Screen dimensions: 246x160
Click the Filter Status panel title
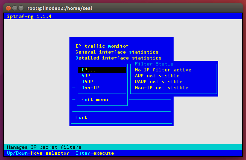154,64
